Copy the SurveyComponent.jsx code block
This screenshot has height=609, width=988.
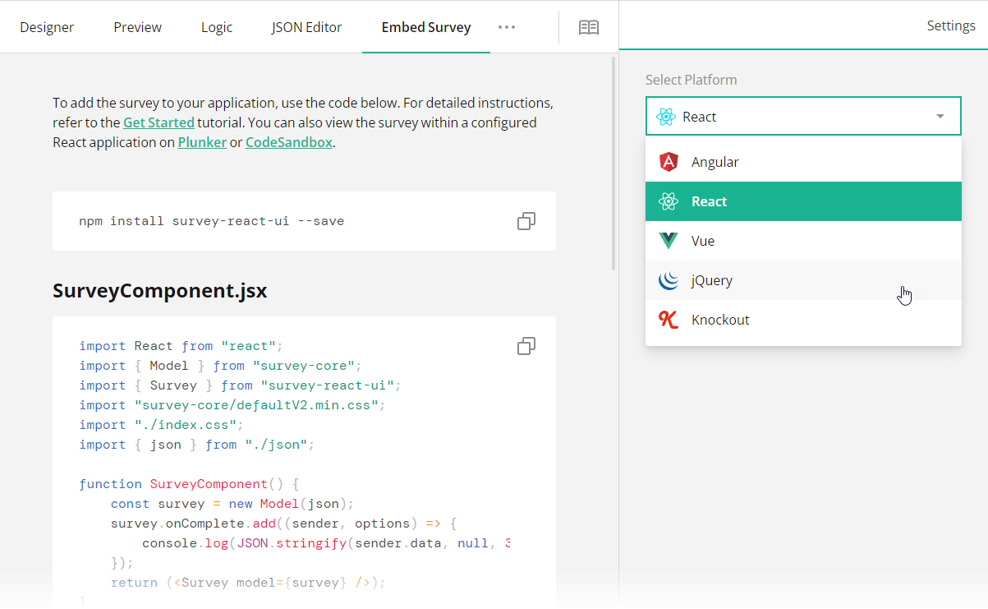tap(526, 346)
